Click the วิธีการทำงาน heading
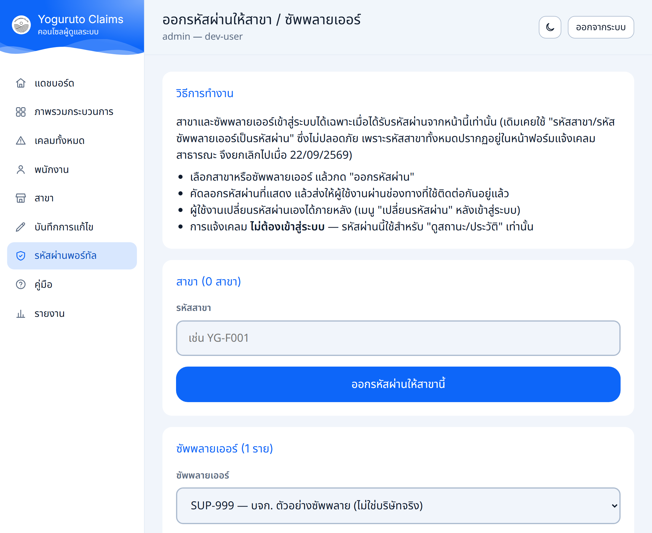This screenshot has width=652, height=533. 204,93
